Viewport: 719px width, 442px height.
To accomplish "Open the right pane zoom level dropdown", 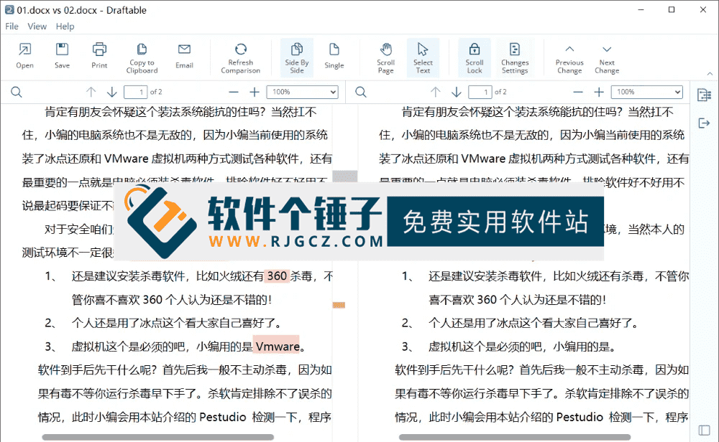I will click(646, 92).
